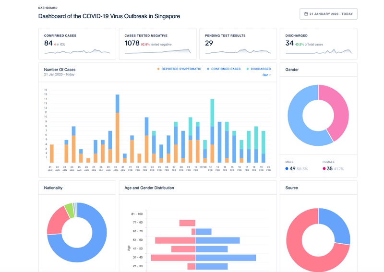Click the Dashboard breadcrumb label
This screenshot has width=384, height=272.
pyautogui.click(x=48, y=8)
